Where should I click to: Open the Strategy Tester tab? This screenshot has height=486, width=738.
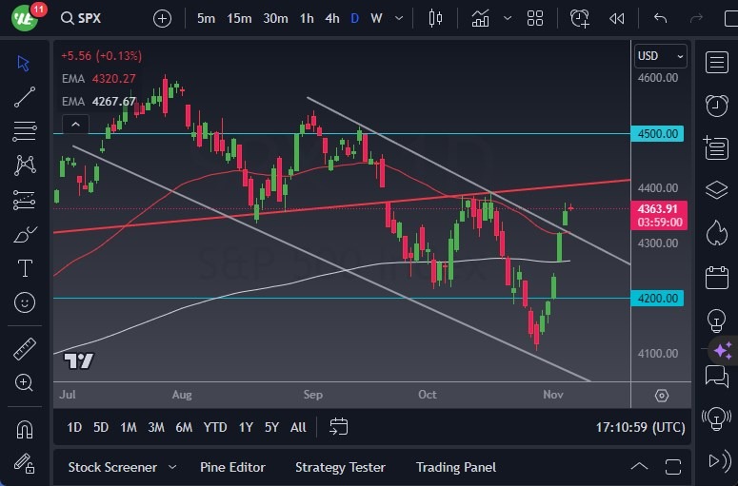coord(340,467)
